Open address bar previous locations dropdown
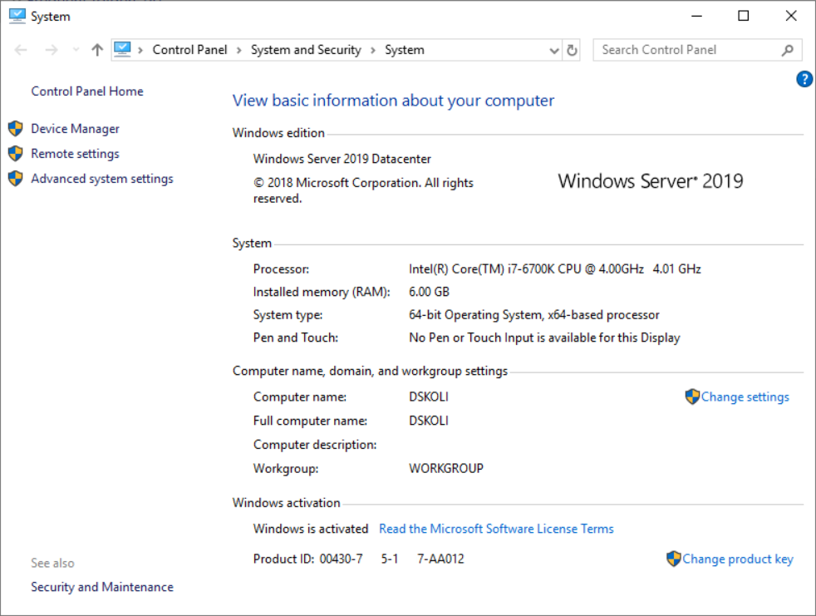The image size is (816, 616). [554, 51]
